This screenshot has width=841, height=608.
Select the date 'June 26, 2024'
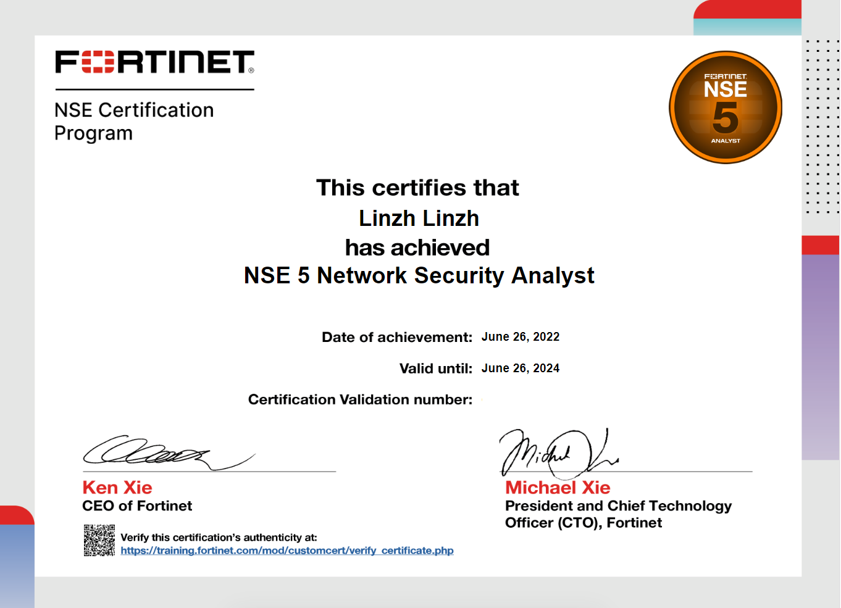(521, 369)
